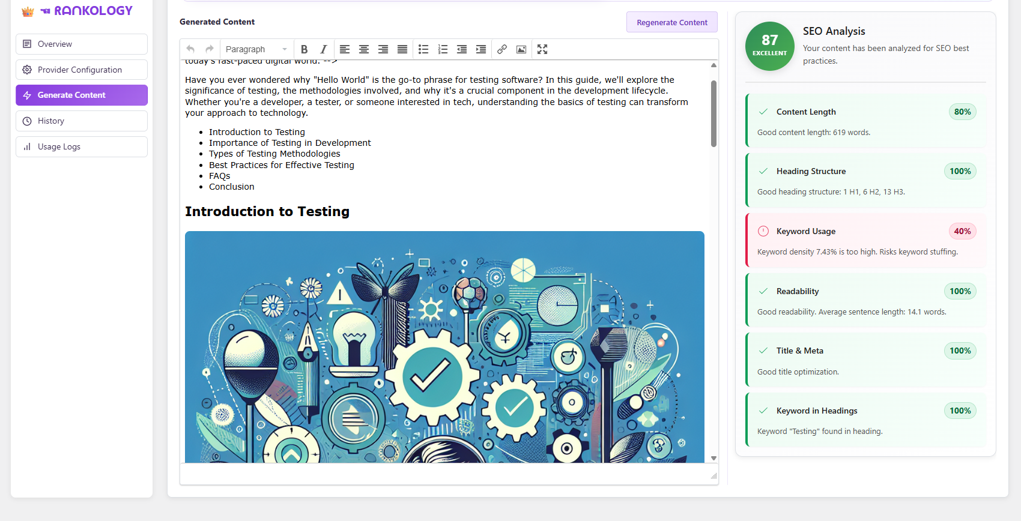The width and height of the screenshot is (1021, 521).
Task: Insert a bulleted list
Action: pos(423,49)
